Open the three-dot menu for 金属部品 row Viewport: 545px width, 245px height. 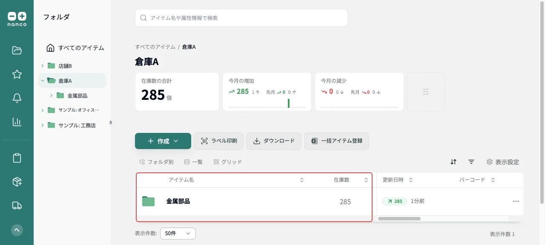click(516, 201)
